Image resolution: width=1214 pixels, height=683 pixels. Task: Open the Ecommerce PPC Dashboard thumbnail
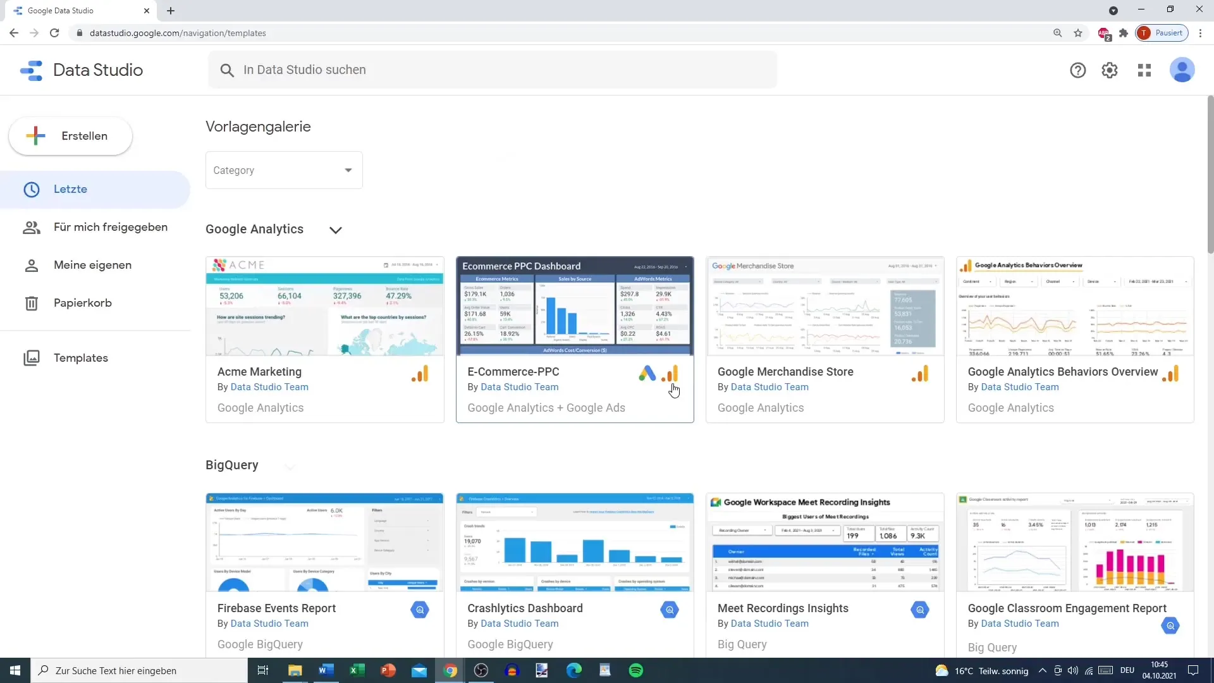coord(575,306)
